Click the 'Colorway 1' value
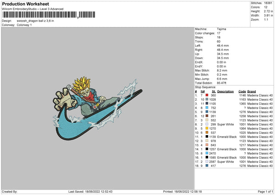The height and width of the screenshot is (195, 275). pos(24,25)
